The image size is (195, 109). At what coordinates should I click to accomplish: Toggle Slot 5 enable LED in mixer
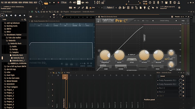pos(184,96)
